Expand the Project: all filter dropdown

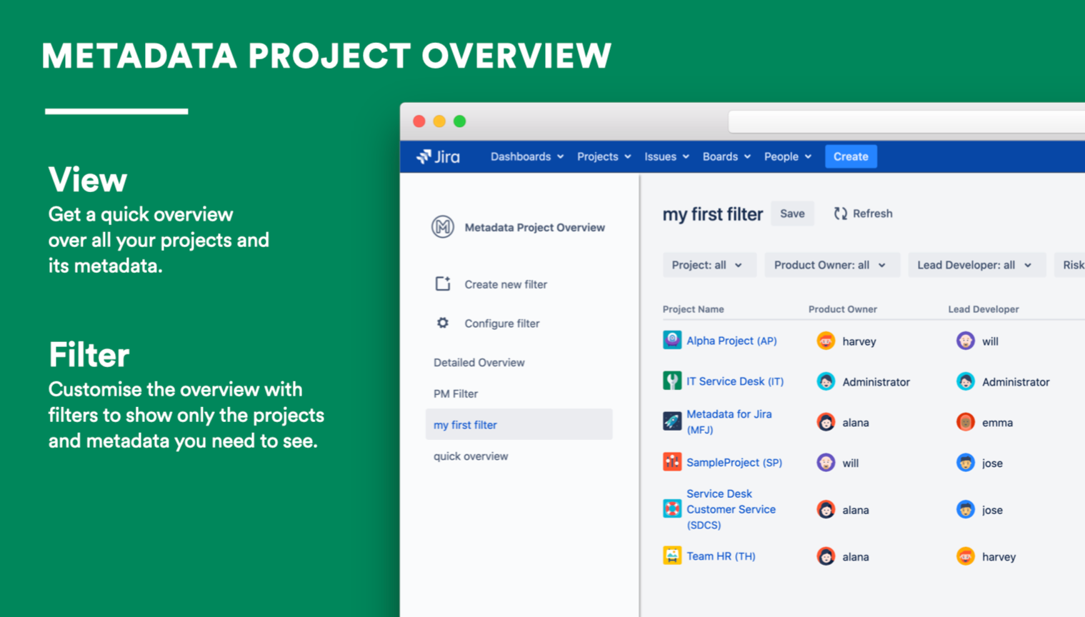coord(708,265)
